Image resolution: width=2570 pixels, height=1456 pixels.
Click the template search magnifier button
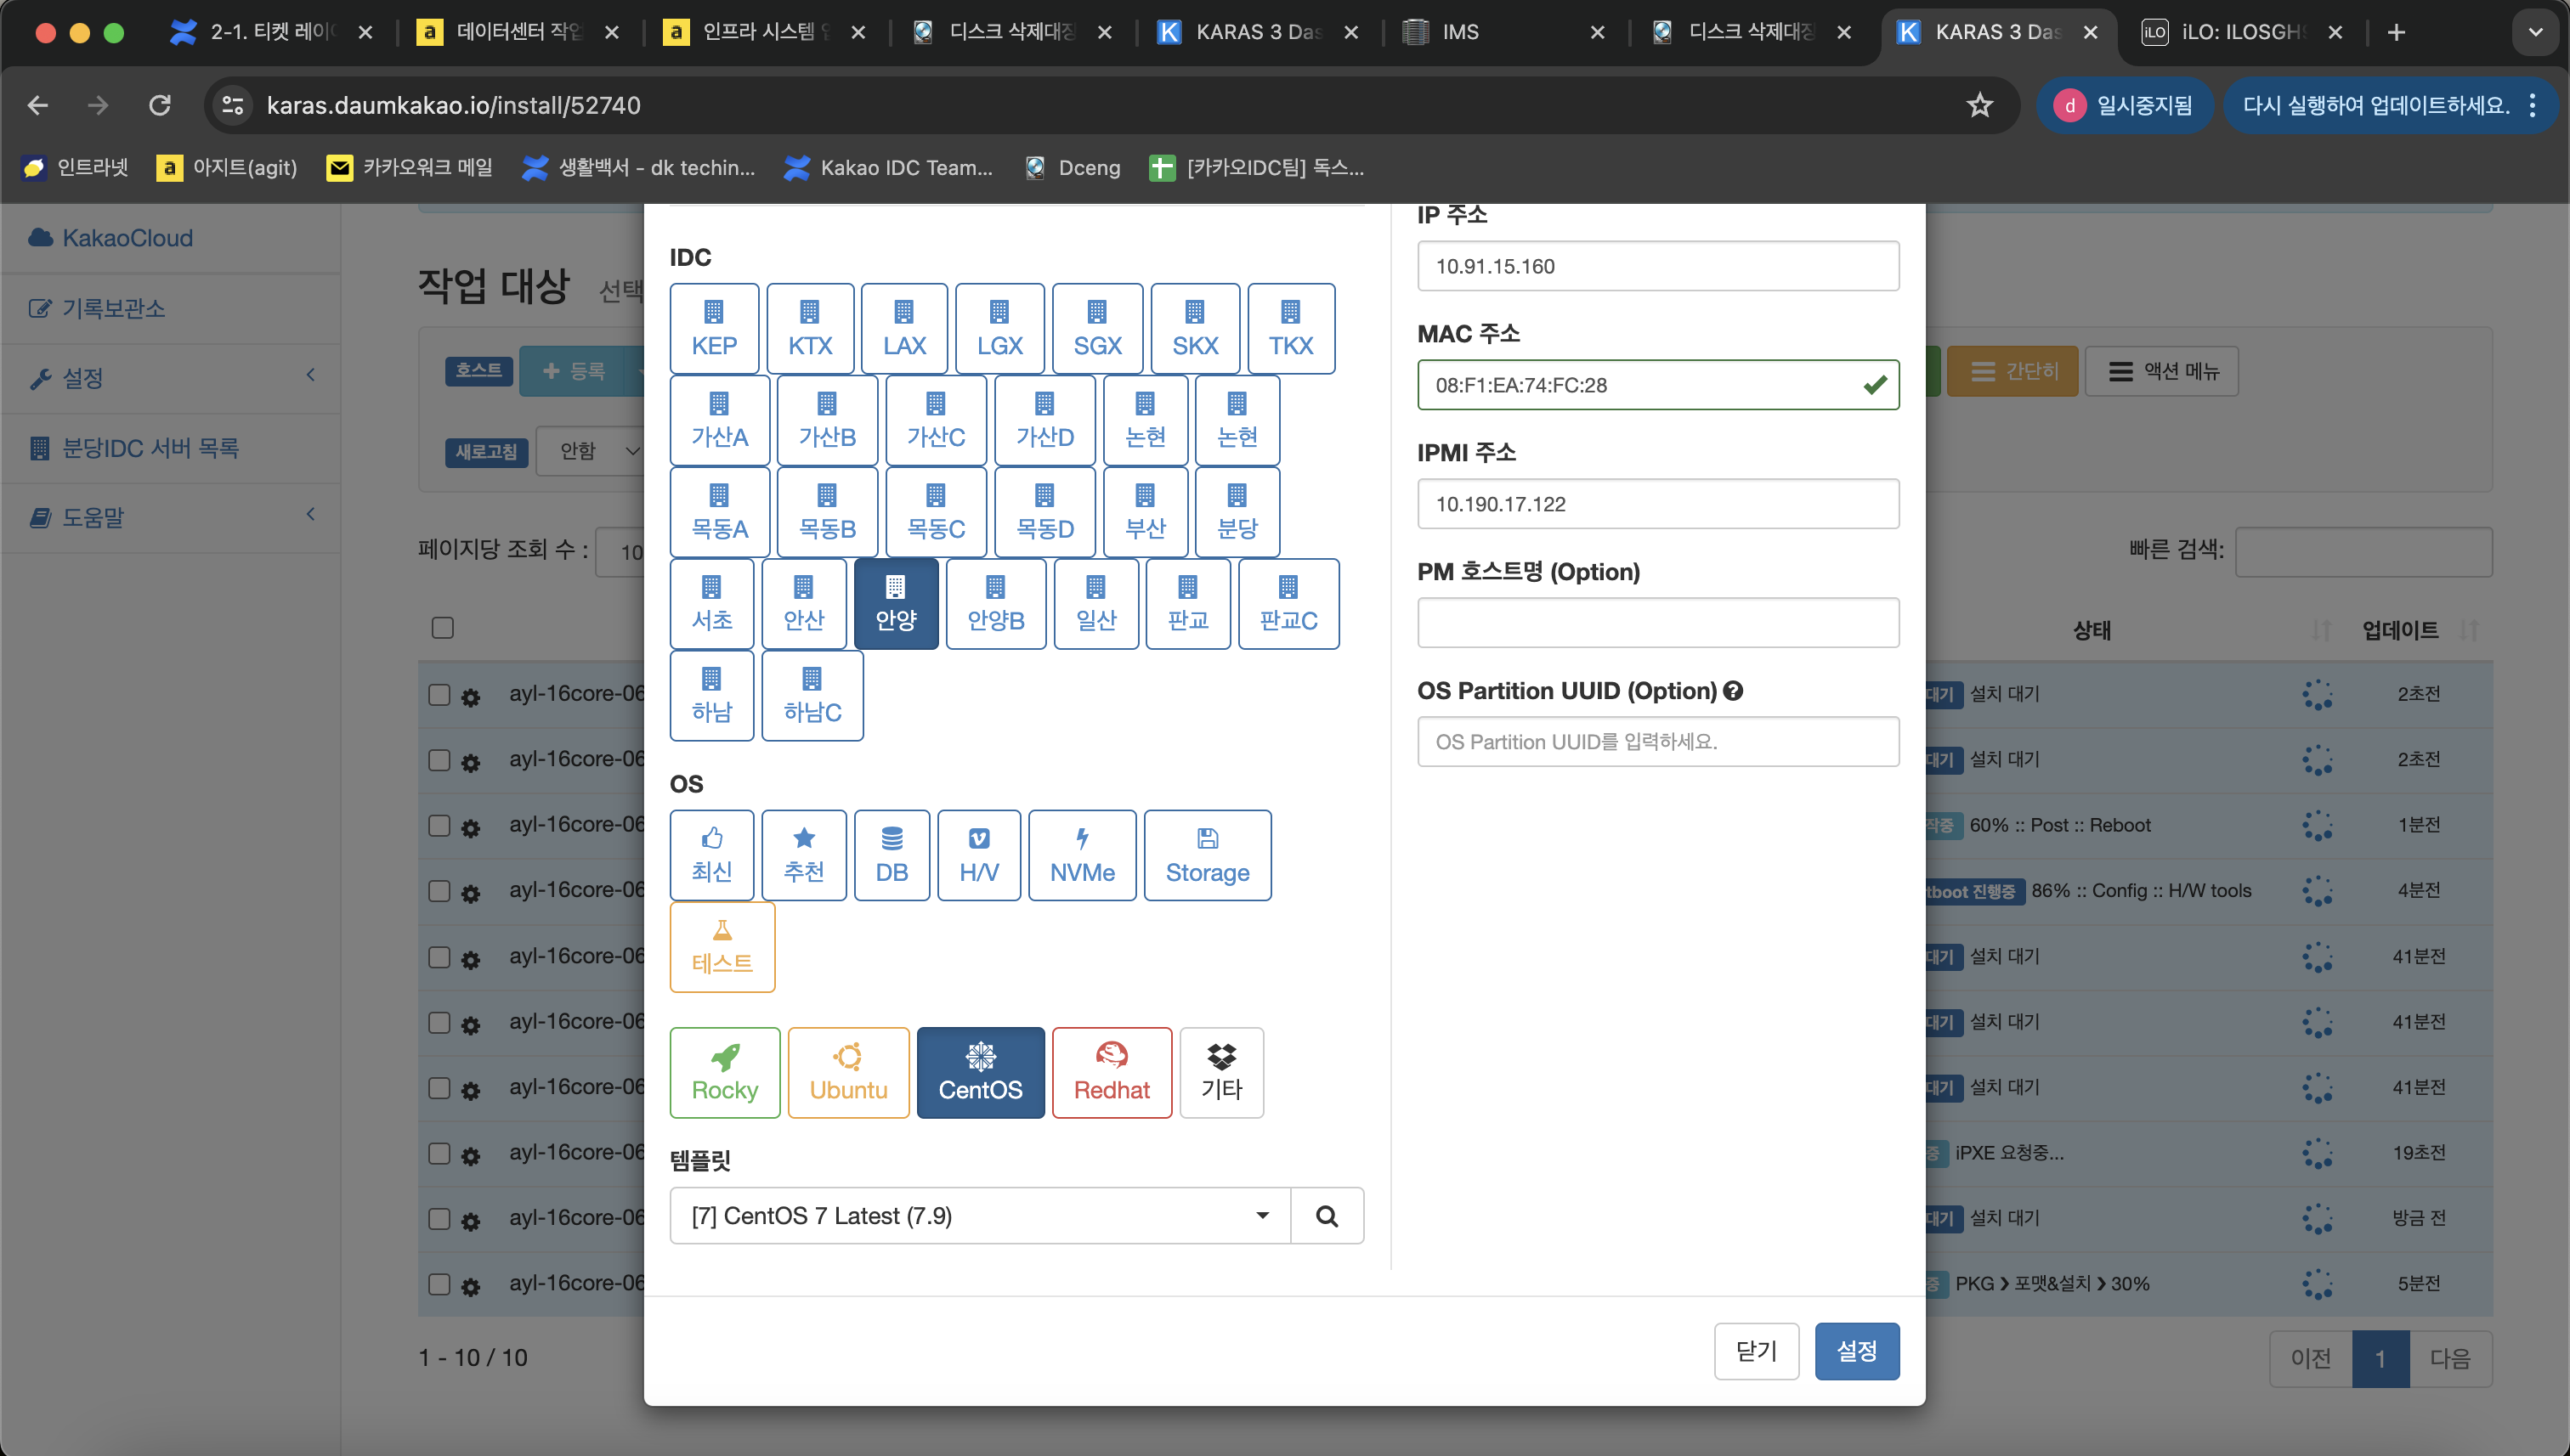click(x=1327, y=1216)
